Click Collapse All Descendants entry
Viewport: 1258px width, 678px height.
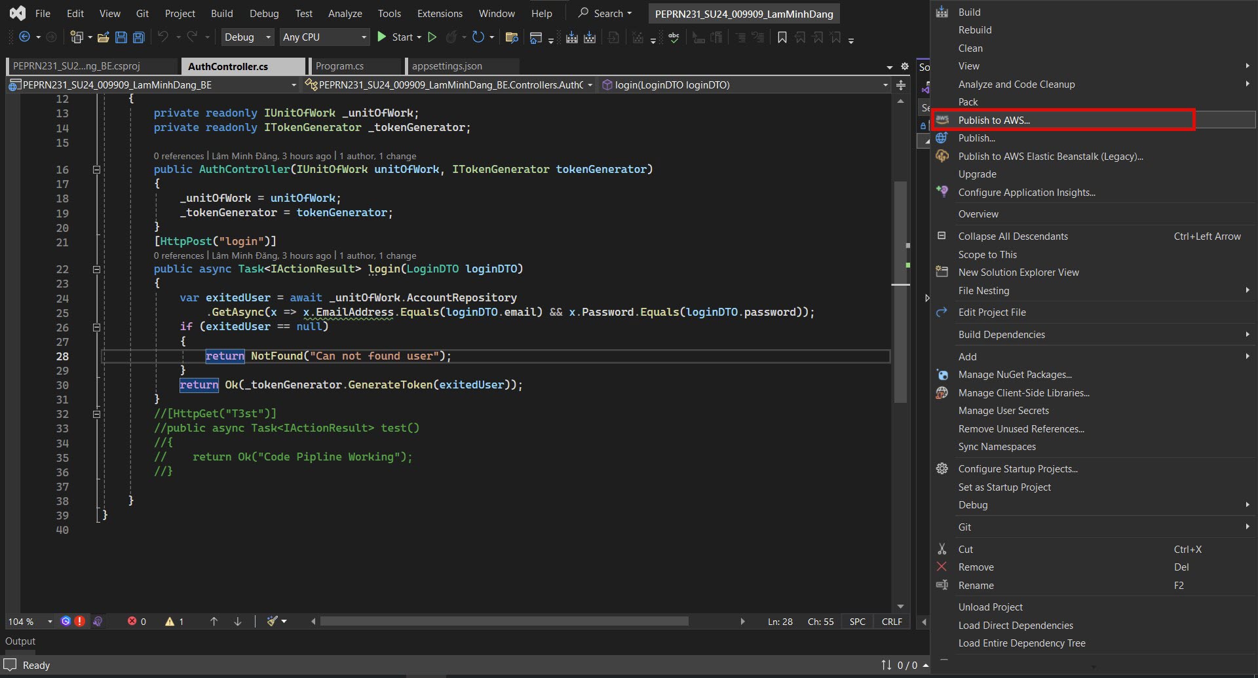1012,236
